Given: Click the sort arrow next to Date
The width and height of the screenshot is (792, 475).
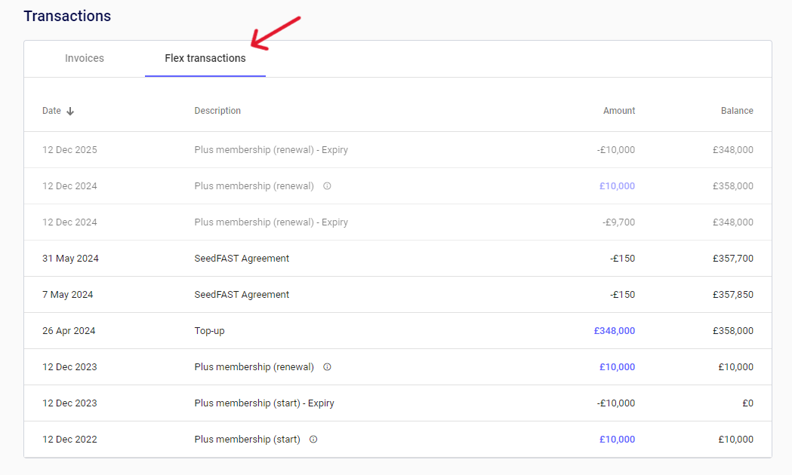Looking at the screenshot, I should (70, 112).
